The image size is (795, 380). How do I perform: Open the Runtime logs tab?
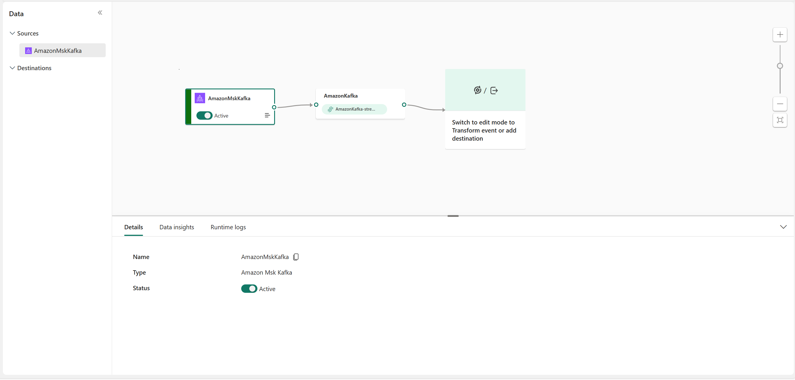(228, 227)
